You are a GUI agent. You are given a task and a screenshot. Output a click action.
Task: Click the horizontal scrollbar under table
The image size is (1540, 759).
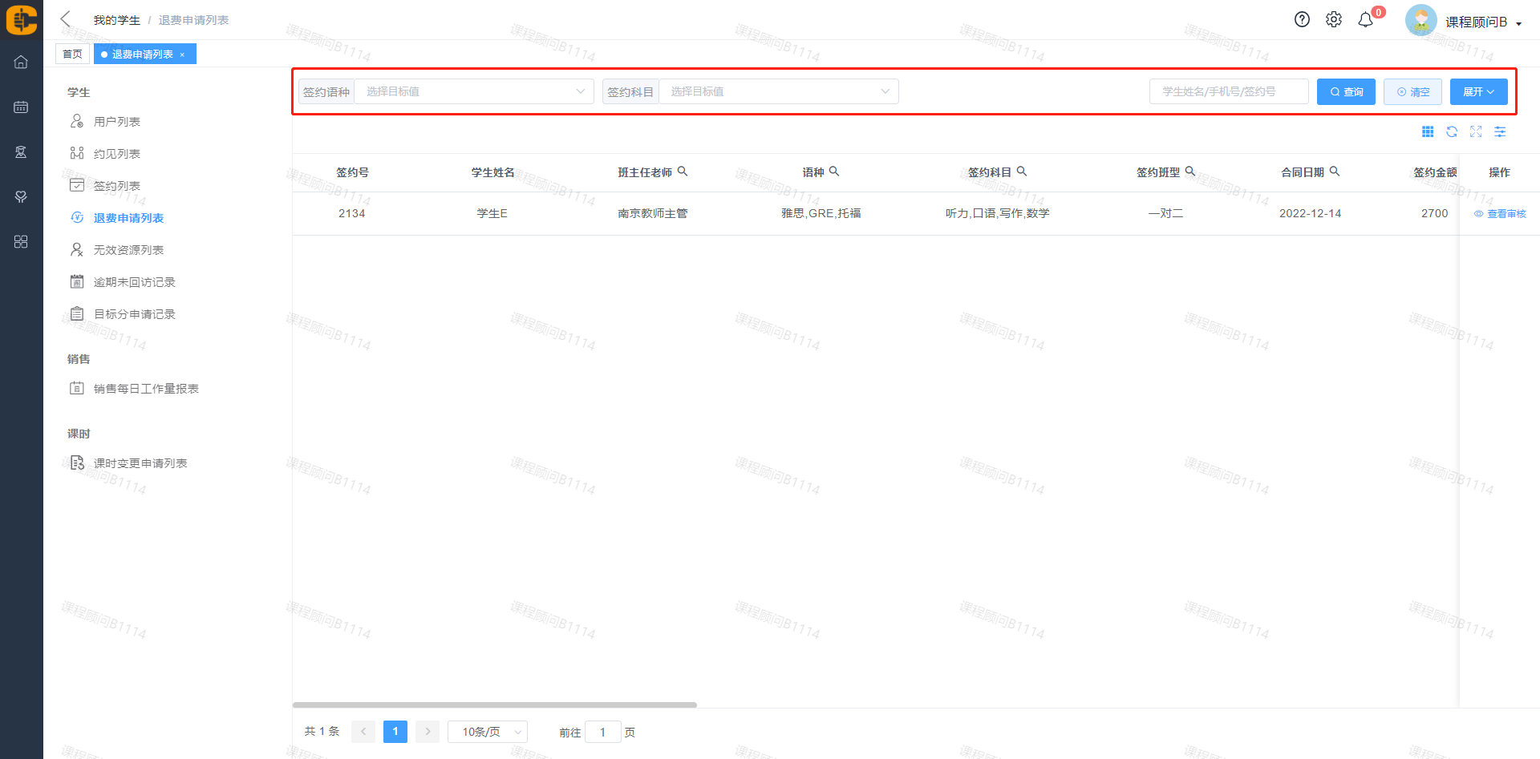pyautogui.click(x=494, y=705)
